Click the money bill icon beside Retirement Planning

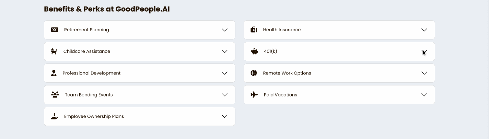[x=55, y=30]
